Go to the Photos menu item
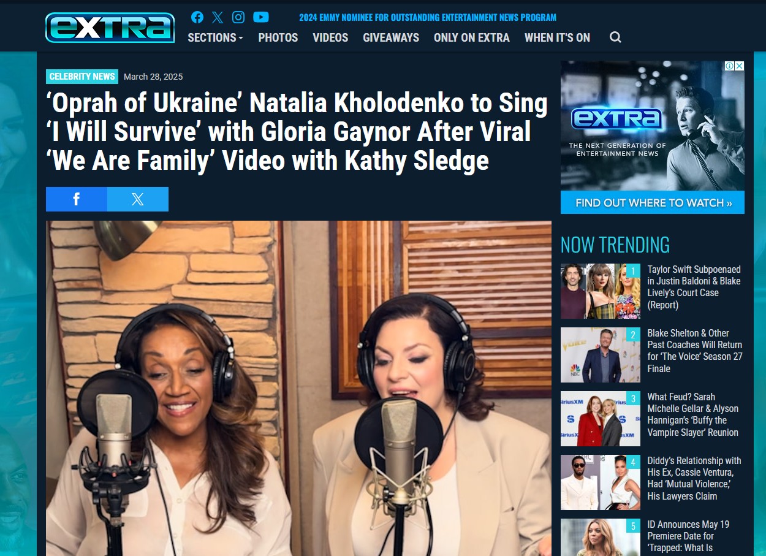 (x=278, y=37)
